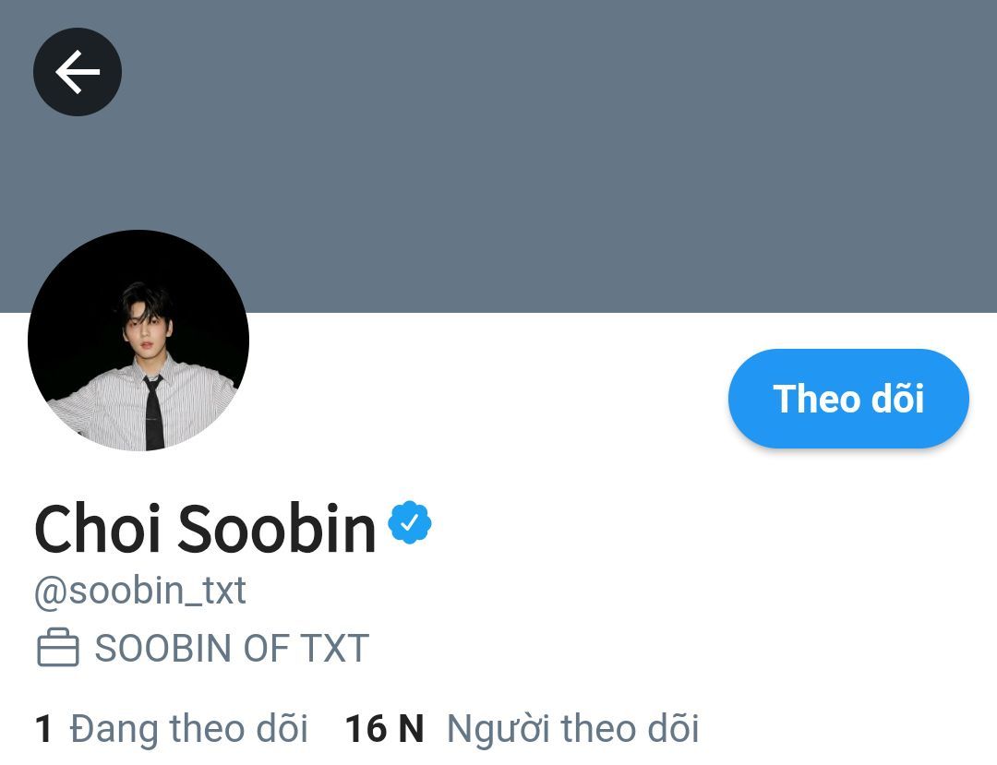
Task: Open the Đang theo dõi following list
Action: coord(188,728)
